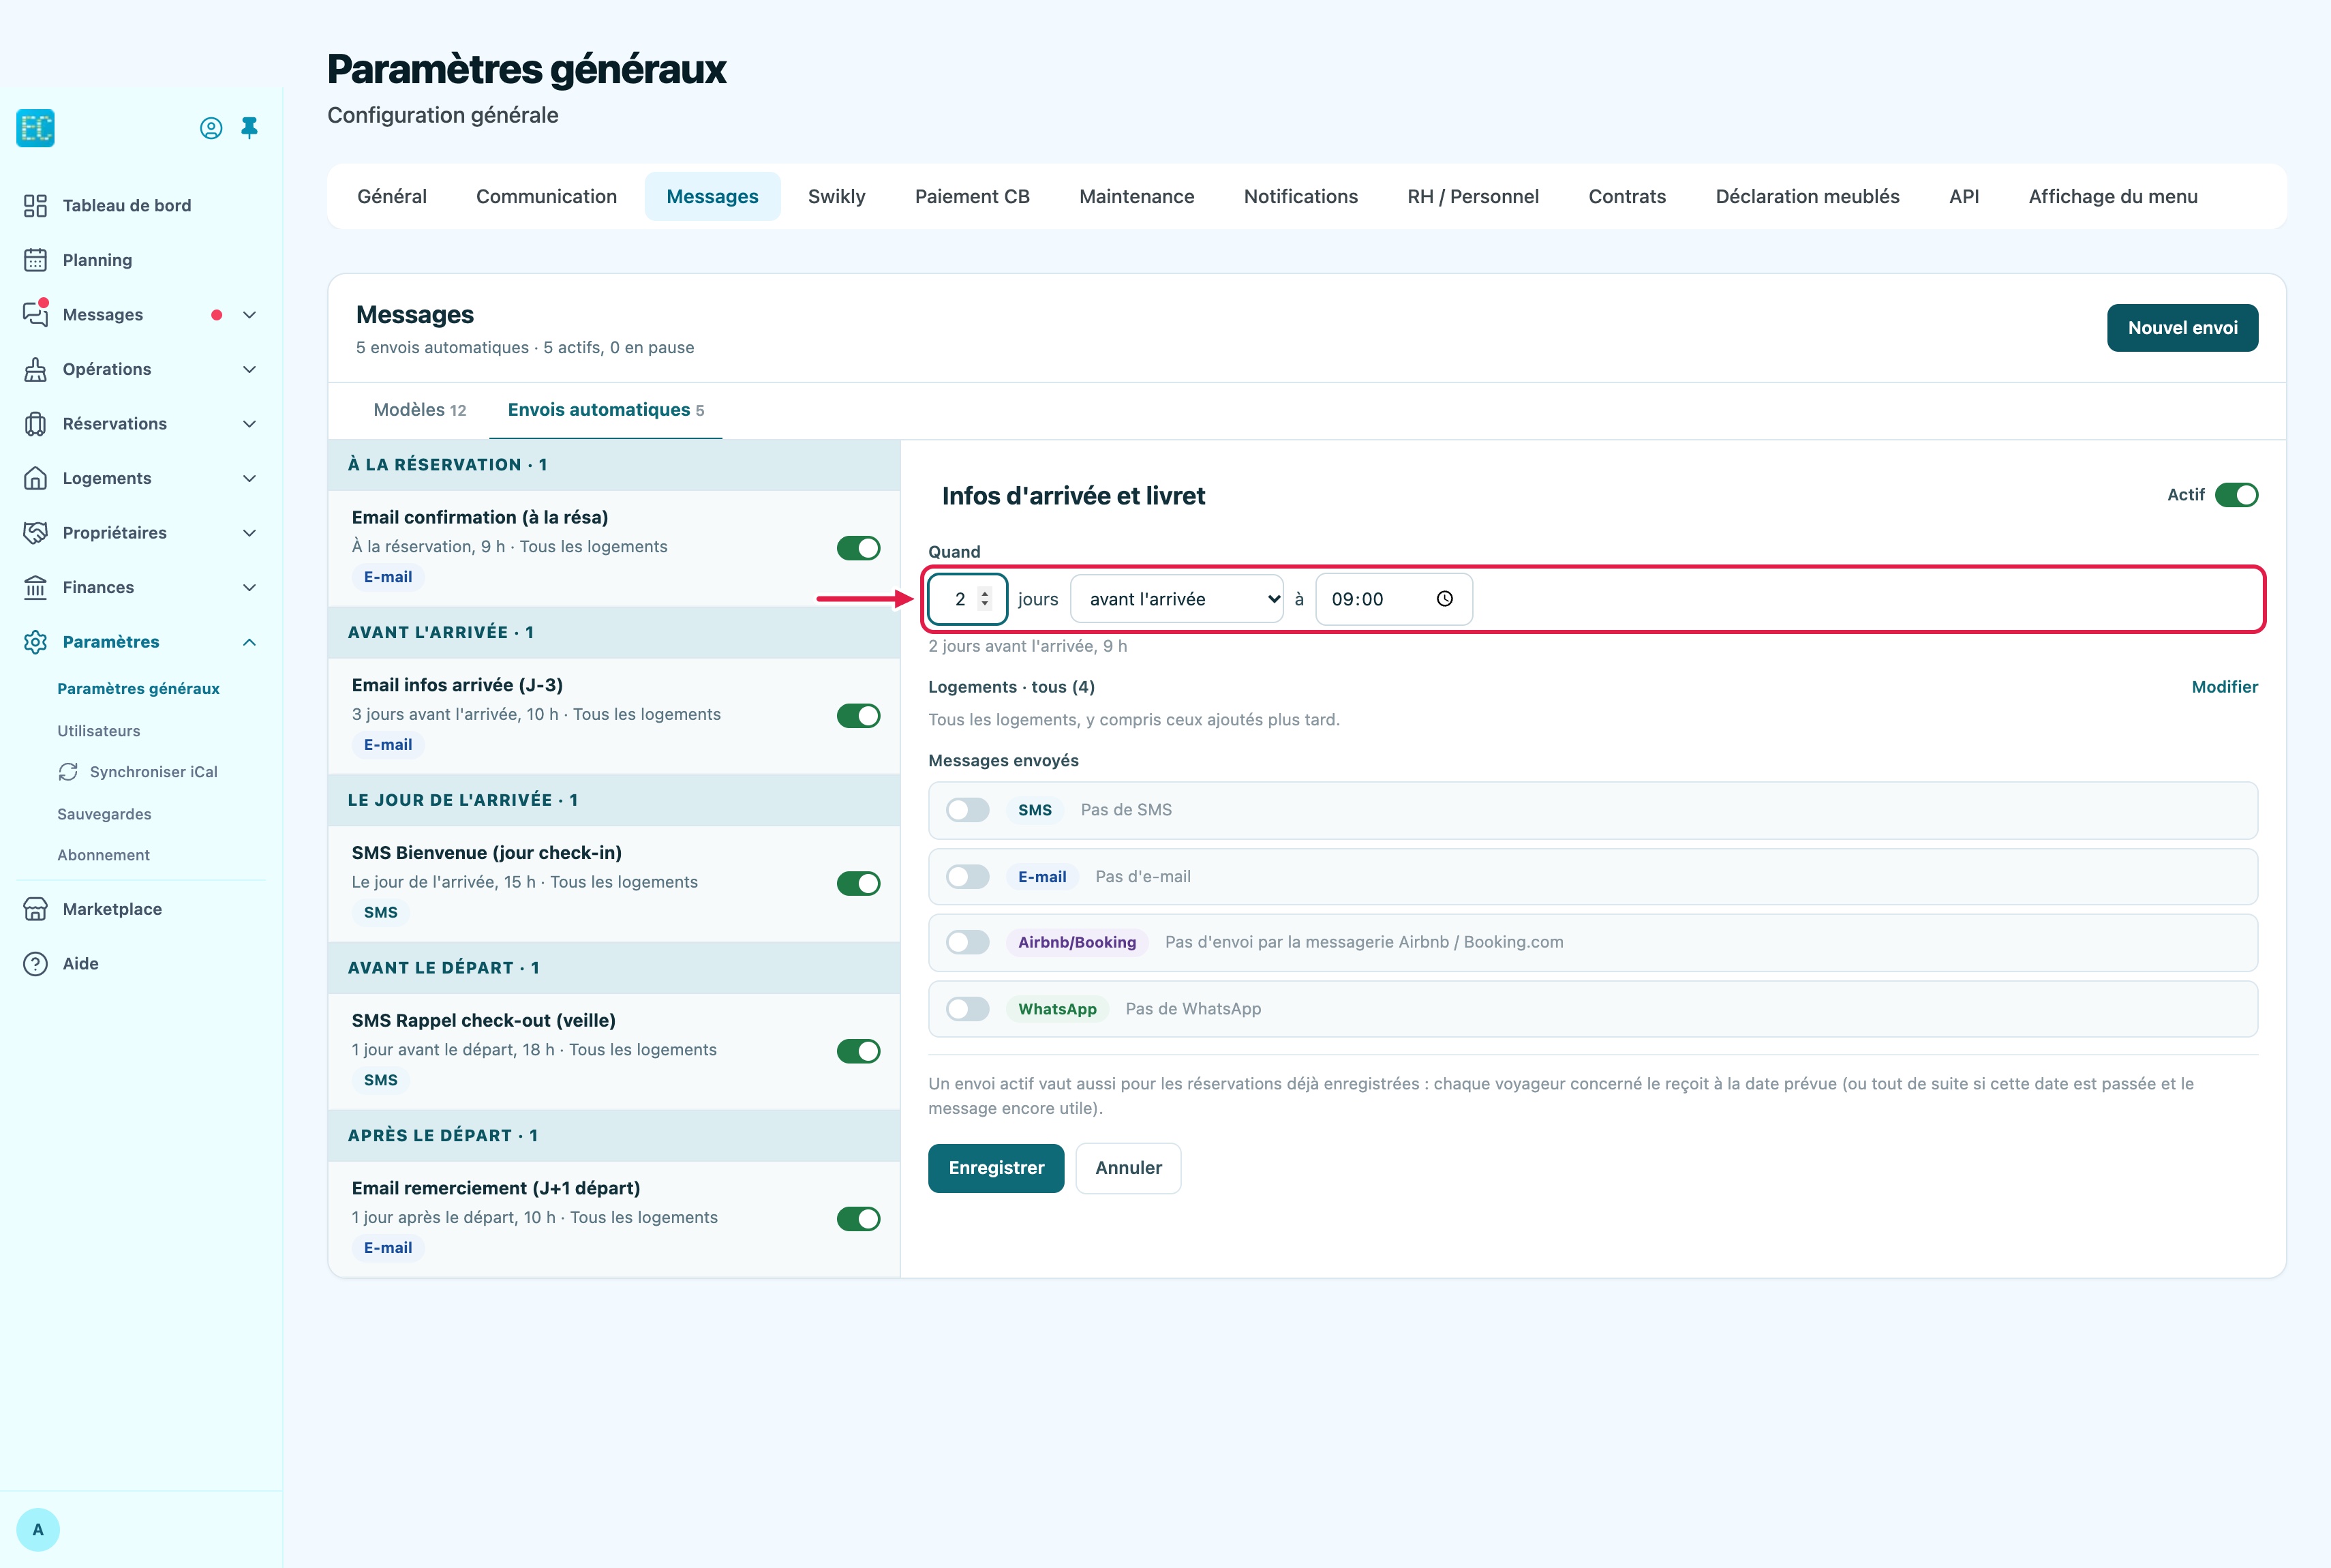Click the pin sidebar icon
The width and height of the screenshot is (2331, 1568).
tap(250, 128)
